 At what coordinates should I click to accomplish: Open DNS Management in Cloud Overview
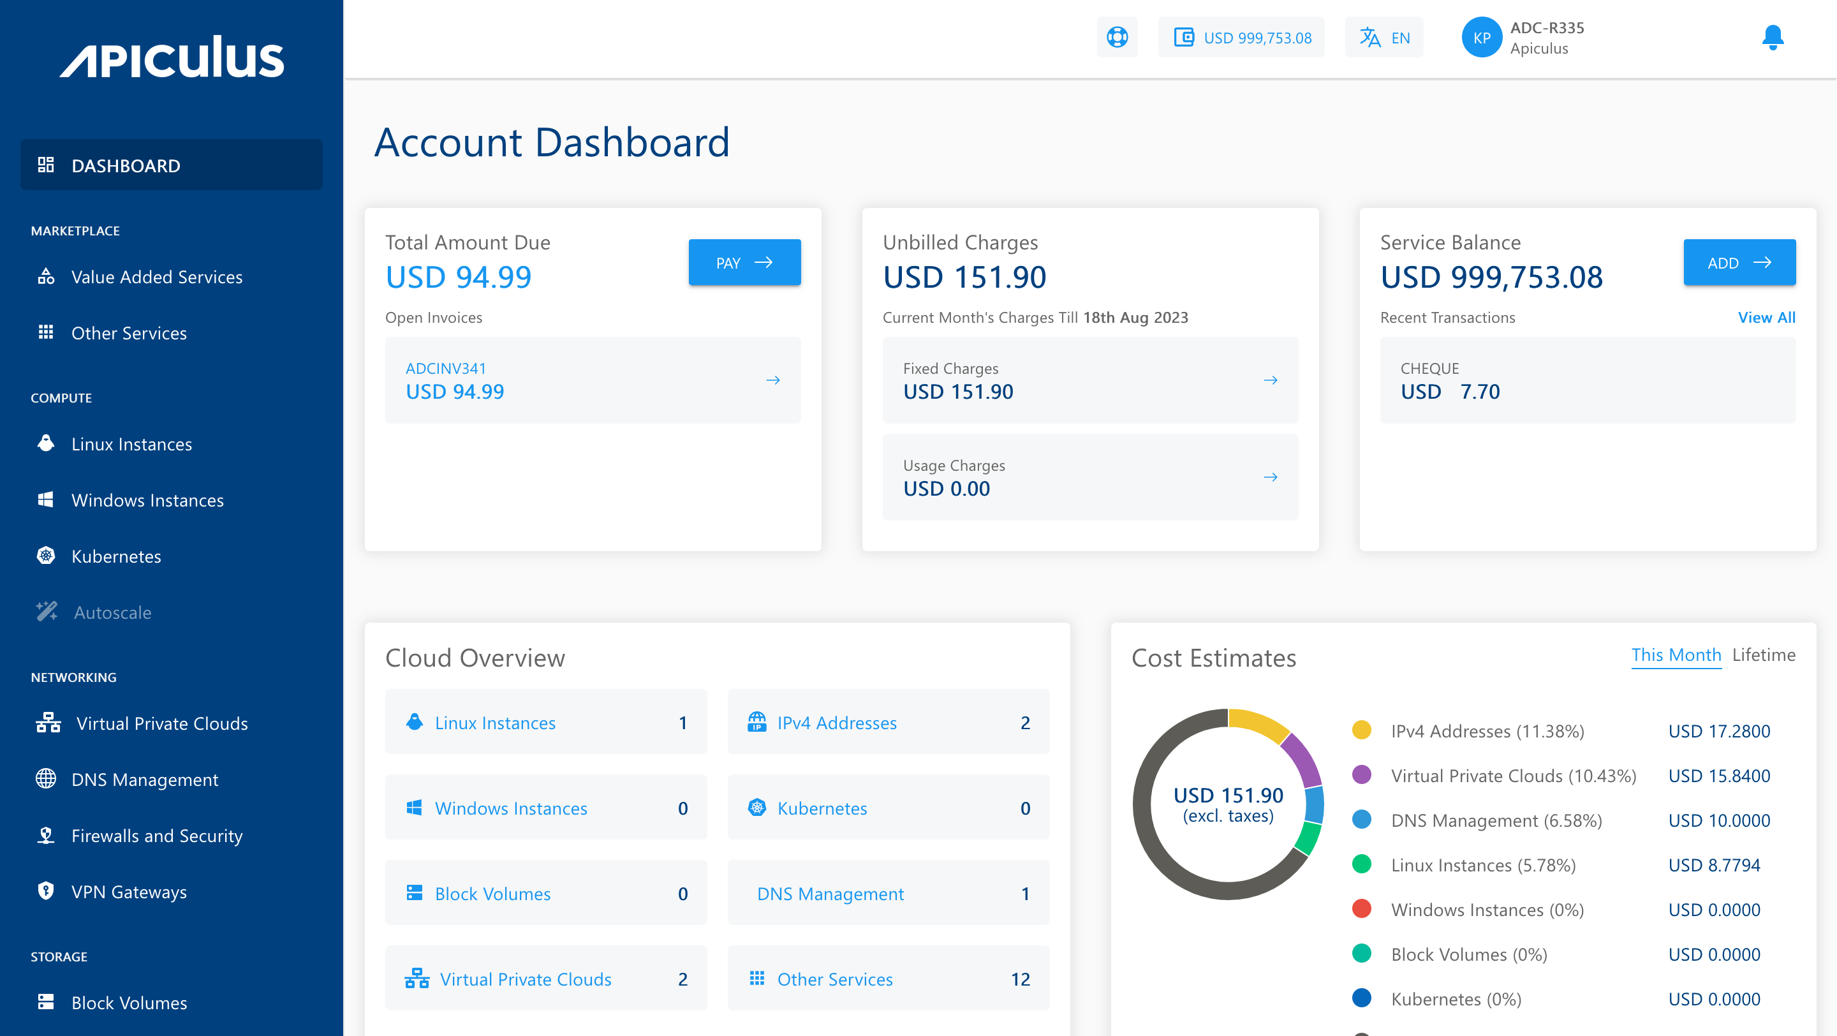[889, 893]
